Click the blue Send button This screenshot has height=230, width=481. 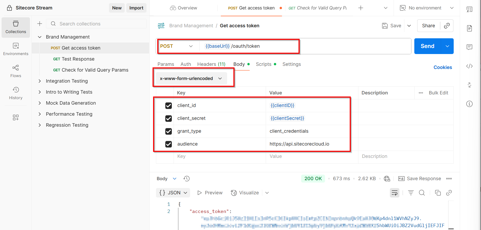[x=427, y=46]
